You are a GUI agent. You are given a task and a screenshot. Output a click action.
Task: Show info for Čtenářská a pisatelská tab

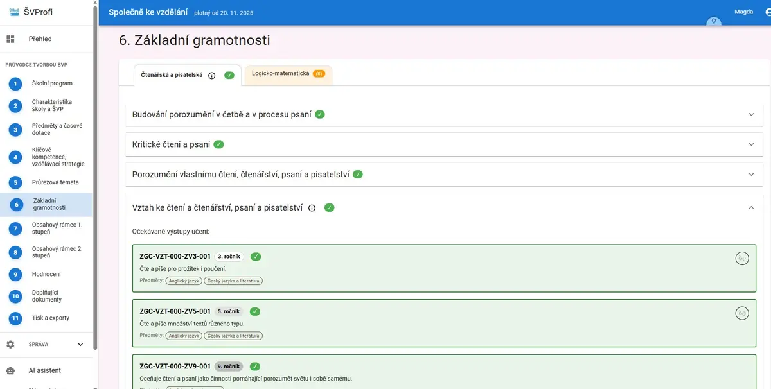pyautogui.click(x=212, y=76)
